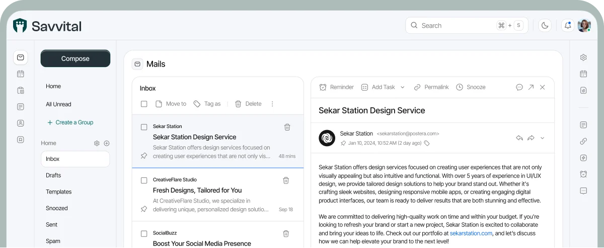This screenshot has height=248, width=604.
Task: Add a new item with Home plus icon
Action: coord(107,143)
